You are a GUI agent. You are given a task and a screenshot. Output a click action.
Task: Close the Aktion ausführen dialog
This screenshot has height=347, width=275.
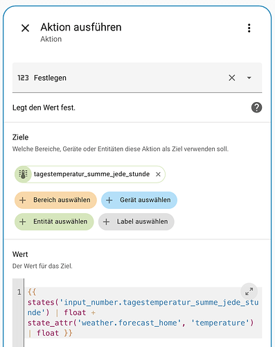tap(25, 28)
